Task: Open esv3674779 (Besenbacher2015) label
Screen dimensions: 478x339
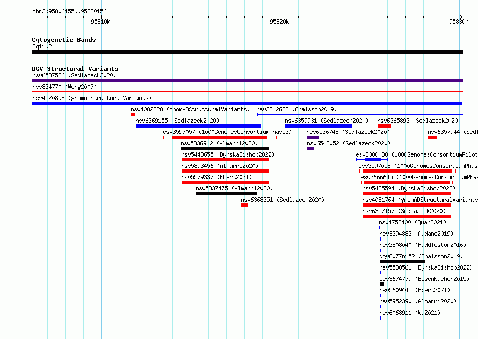Action: coord(424,279)
